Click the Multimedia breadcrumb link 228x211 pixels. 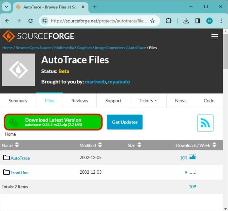pos(64,48)
